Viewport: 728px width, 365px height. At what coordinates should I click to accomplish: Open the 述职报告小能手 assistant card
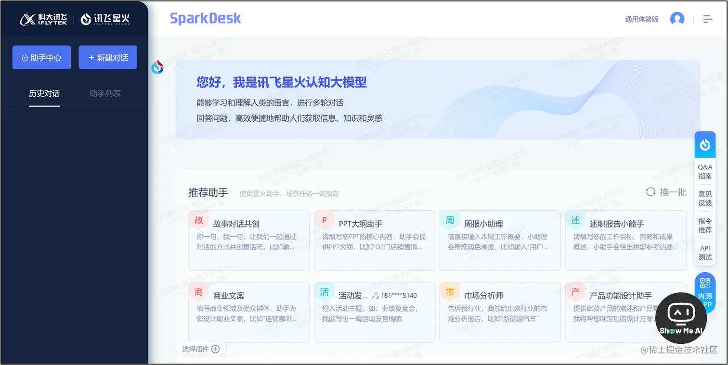[626, 240]
